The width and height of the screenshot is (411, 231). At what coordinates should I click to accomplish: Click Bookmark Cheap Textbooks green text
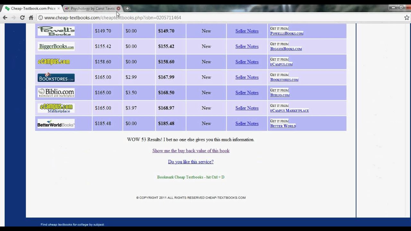(191, 177)
